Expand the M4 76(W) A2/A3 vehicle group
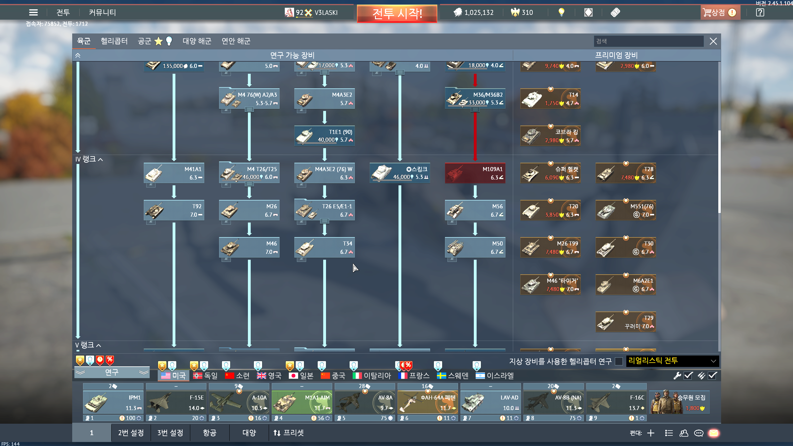 pyautogui.click(x=249, y=109)
